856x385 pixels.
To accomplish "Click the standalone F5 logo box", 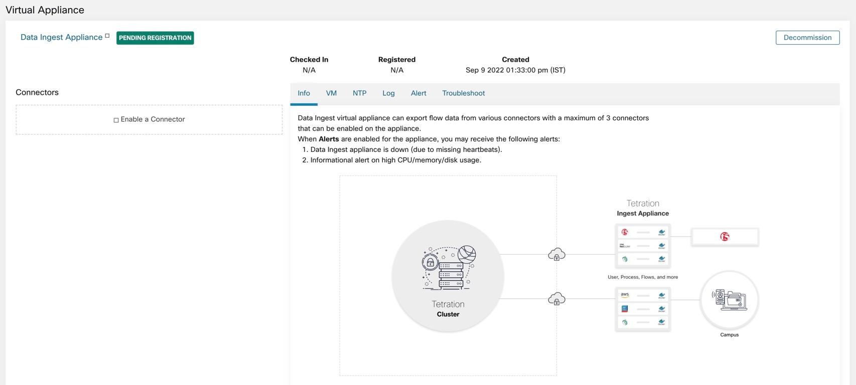I will click(725, 237).
